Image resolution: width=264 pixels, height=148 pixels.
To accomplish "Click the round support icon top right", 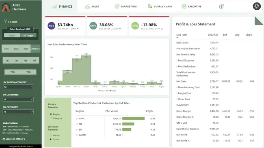I will pyautogui.click(x=257, y=6).
